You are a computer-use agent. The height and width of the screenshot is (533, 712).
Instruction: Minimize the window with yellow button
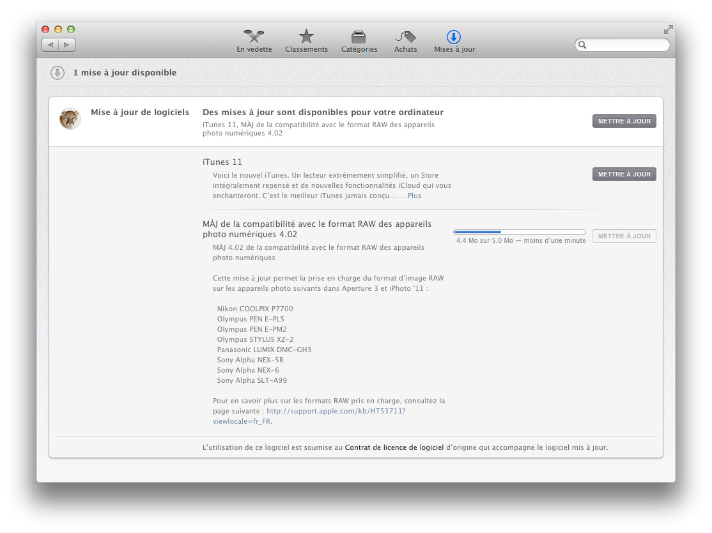point(58,29)
